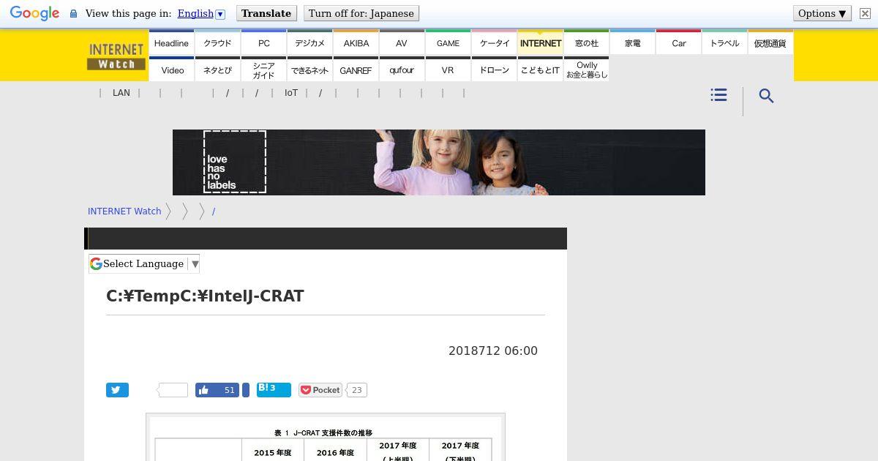Open the Owlly お金と暮らし tab

pos(586,70)
